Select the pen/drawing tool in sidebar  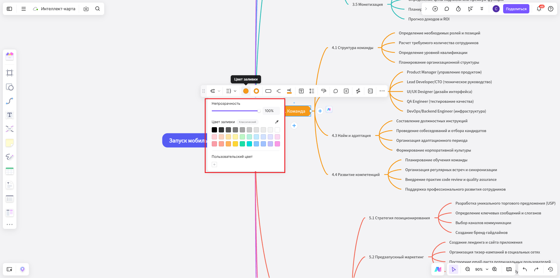click(10, 157)
